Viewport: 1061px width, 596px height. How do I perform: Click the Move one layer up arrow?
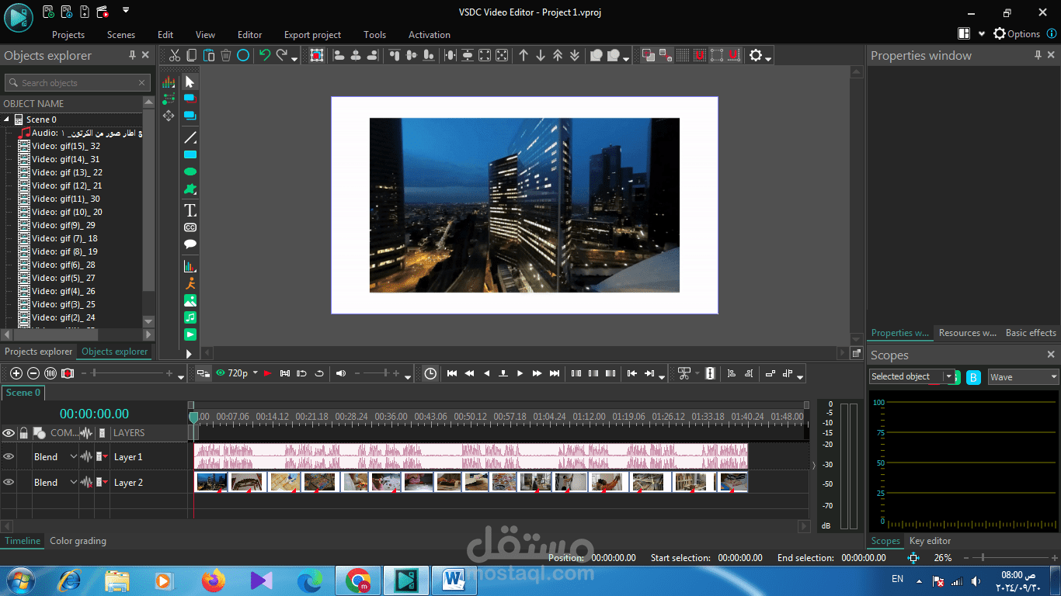pyautogui.click(x=524, y=55)
